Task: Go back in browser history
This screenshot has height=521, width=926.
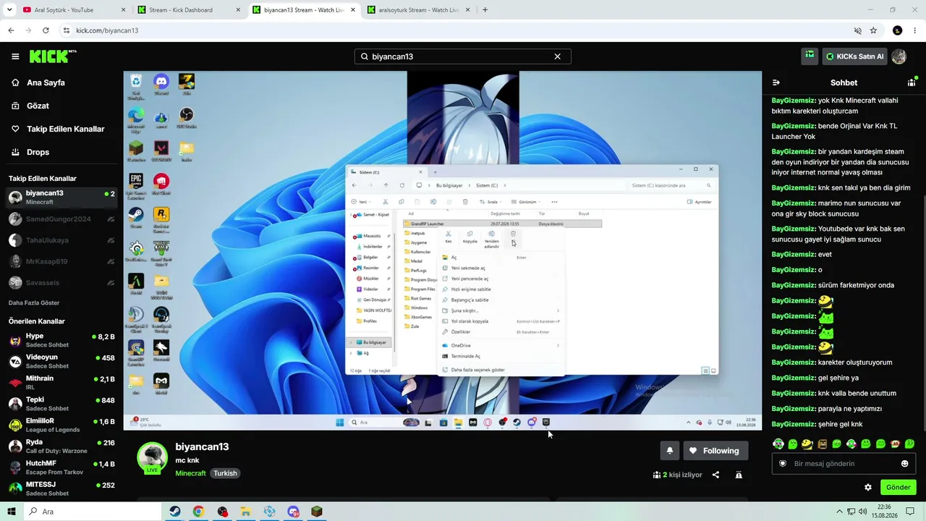Action: [x=11, y=30]
